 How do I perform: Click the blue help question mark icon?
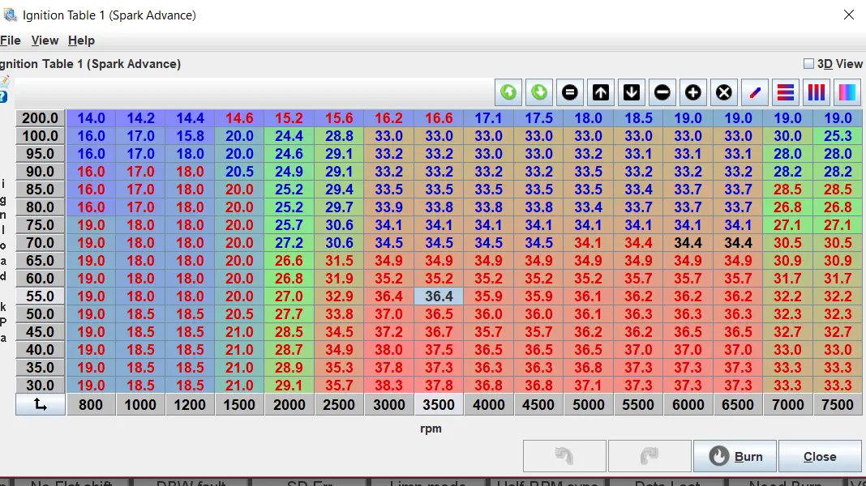3,97
